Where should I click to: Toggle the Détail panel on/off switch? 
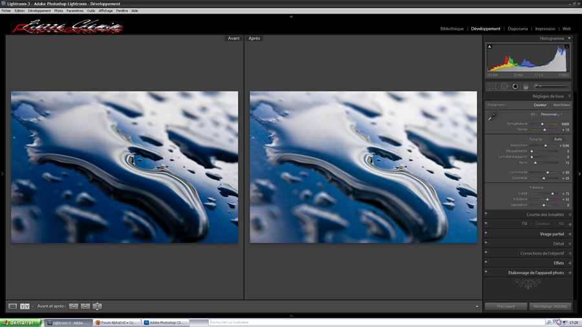tap(486, 244)
